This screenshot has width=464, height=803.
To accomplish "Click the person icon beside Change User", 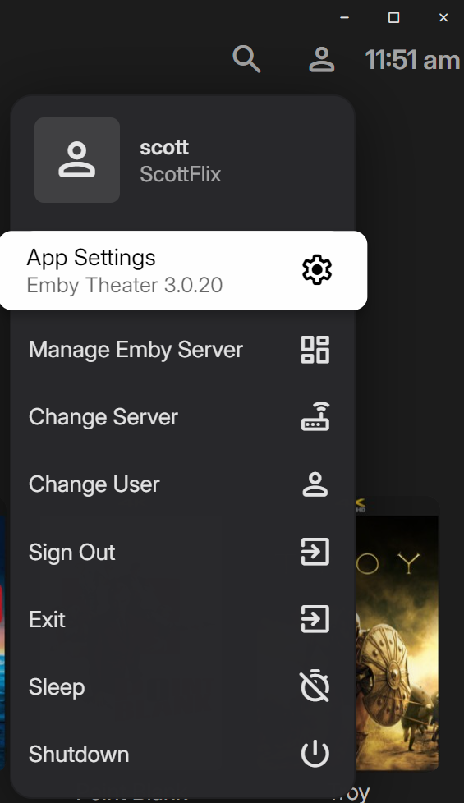I will [315, 484].
